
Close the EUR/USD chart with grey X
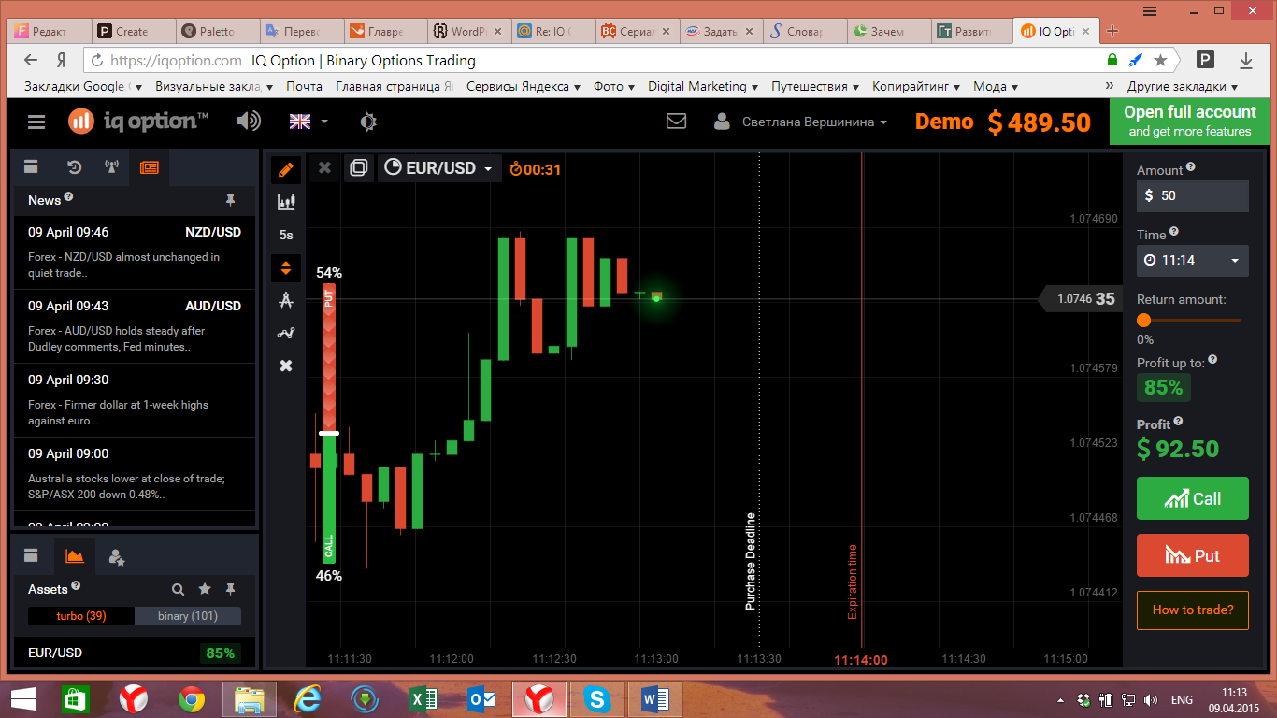click(x=324, y=168)
